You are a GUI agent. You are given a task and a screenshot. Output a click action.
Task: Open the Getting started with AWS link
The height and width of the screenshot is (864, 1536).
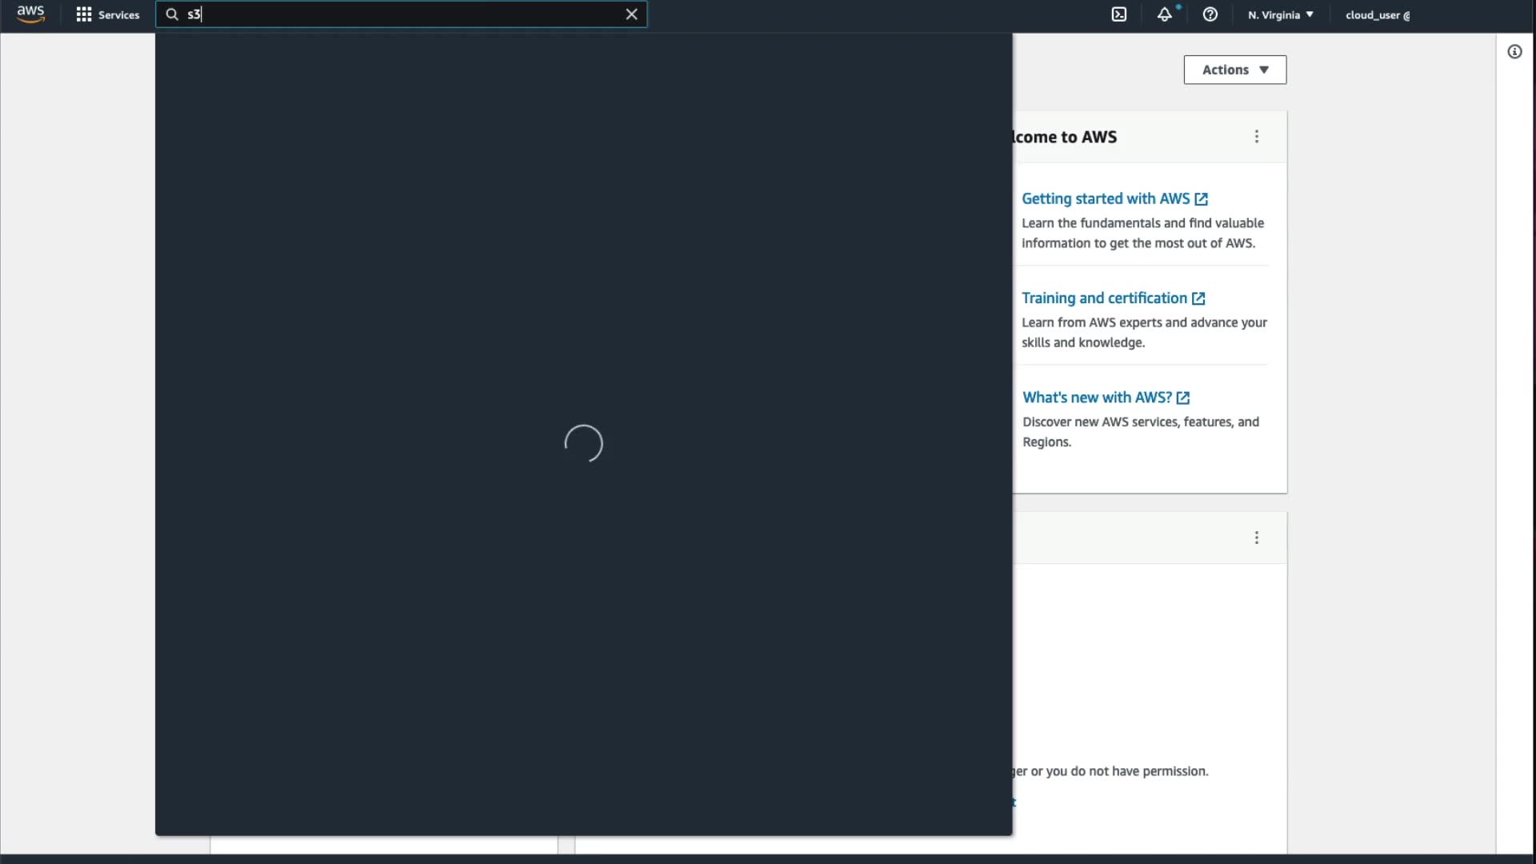click(x=1105, y=198)
